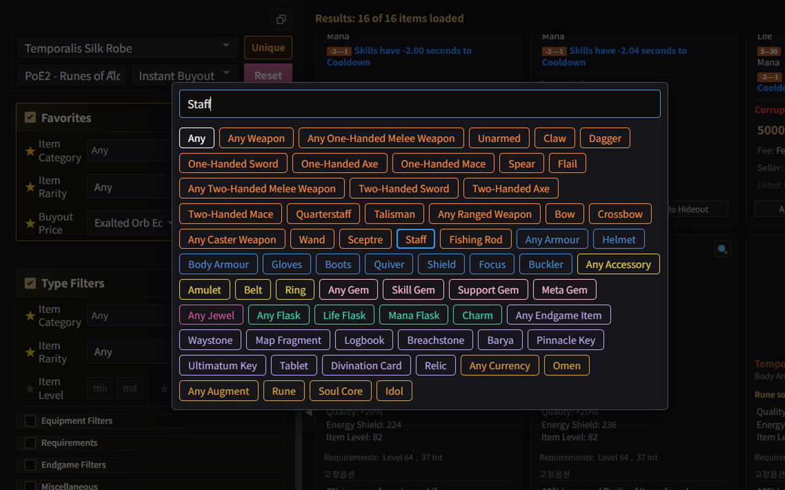This screenshot has width=785, height=490.
Task: Open the Exalted Orb buyout price dropdown
Action: pos(129,224)
